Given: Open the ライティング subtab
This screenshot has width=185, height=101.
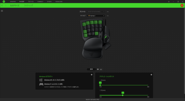Looking at the screenshot, I should point(28,6).
